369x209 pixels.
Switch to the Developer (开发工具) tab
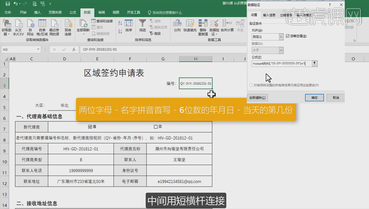[133, 12]
